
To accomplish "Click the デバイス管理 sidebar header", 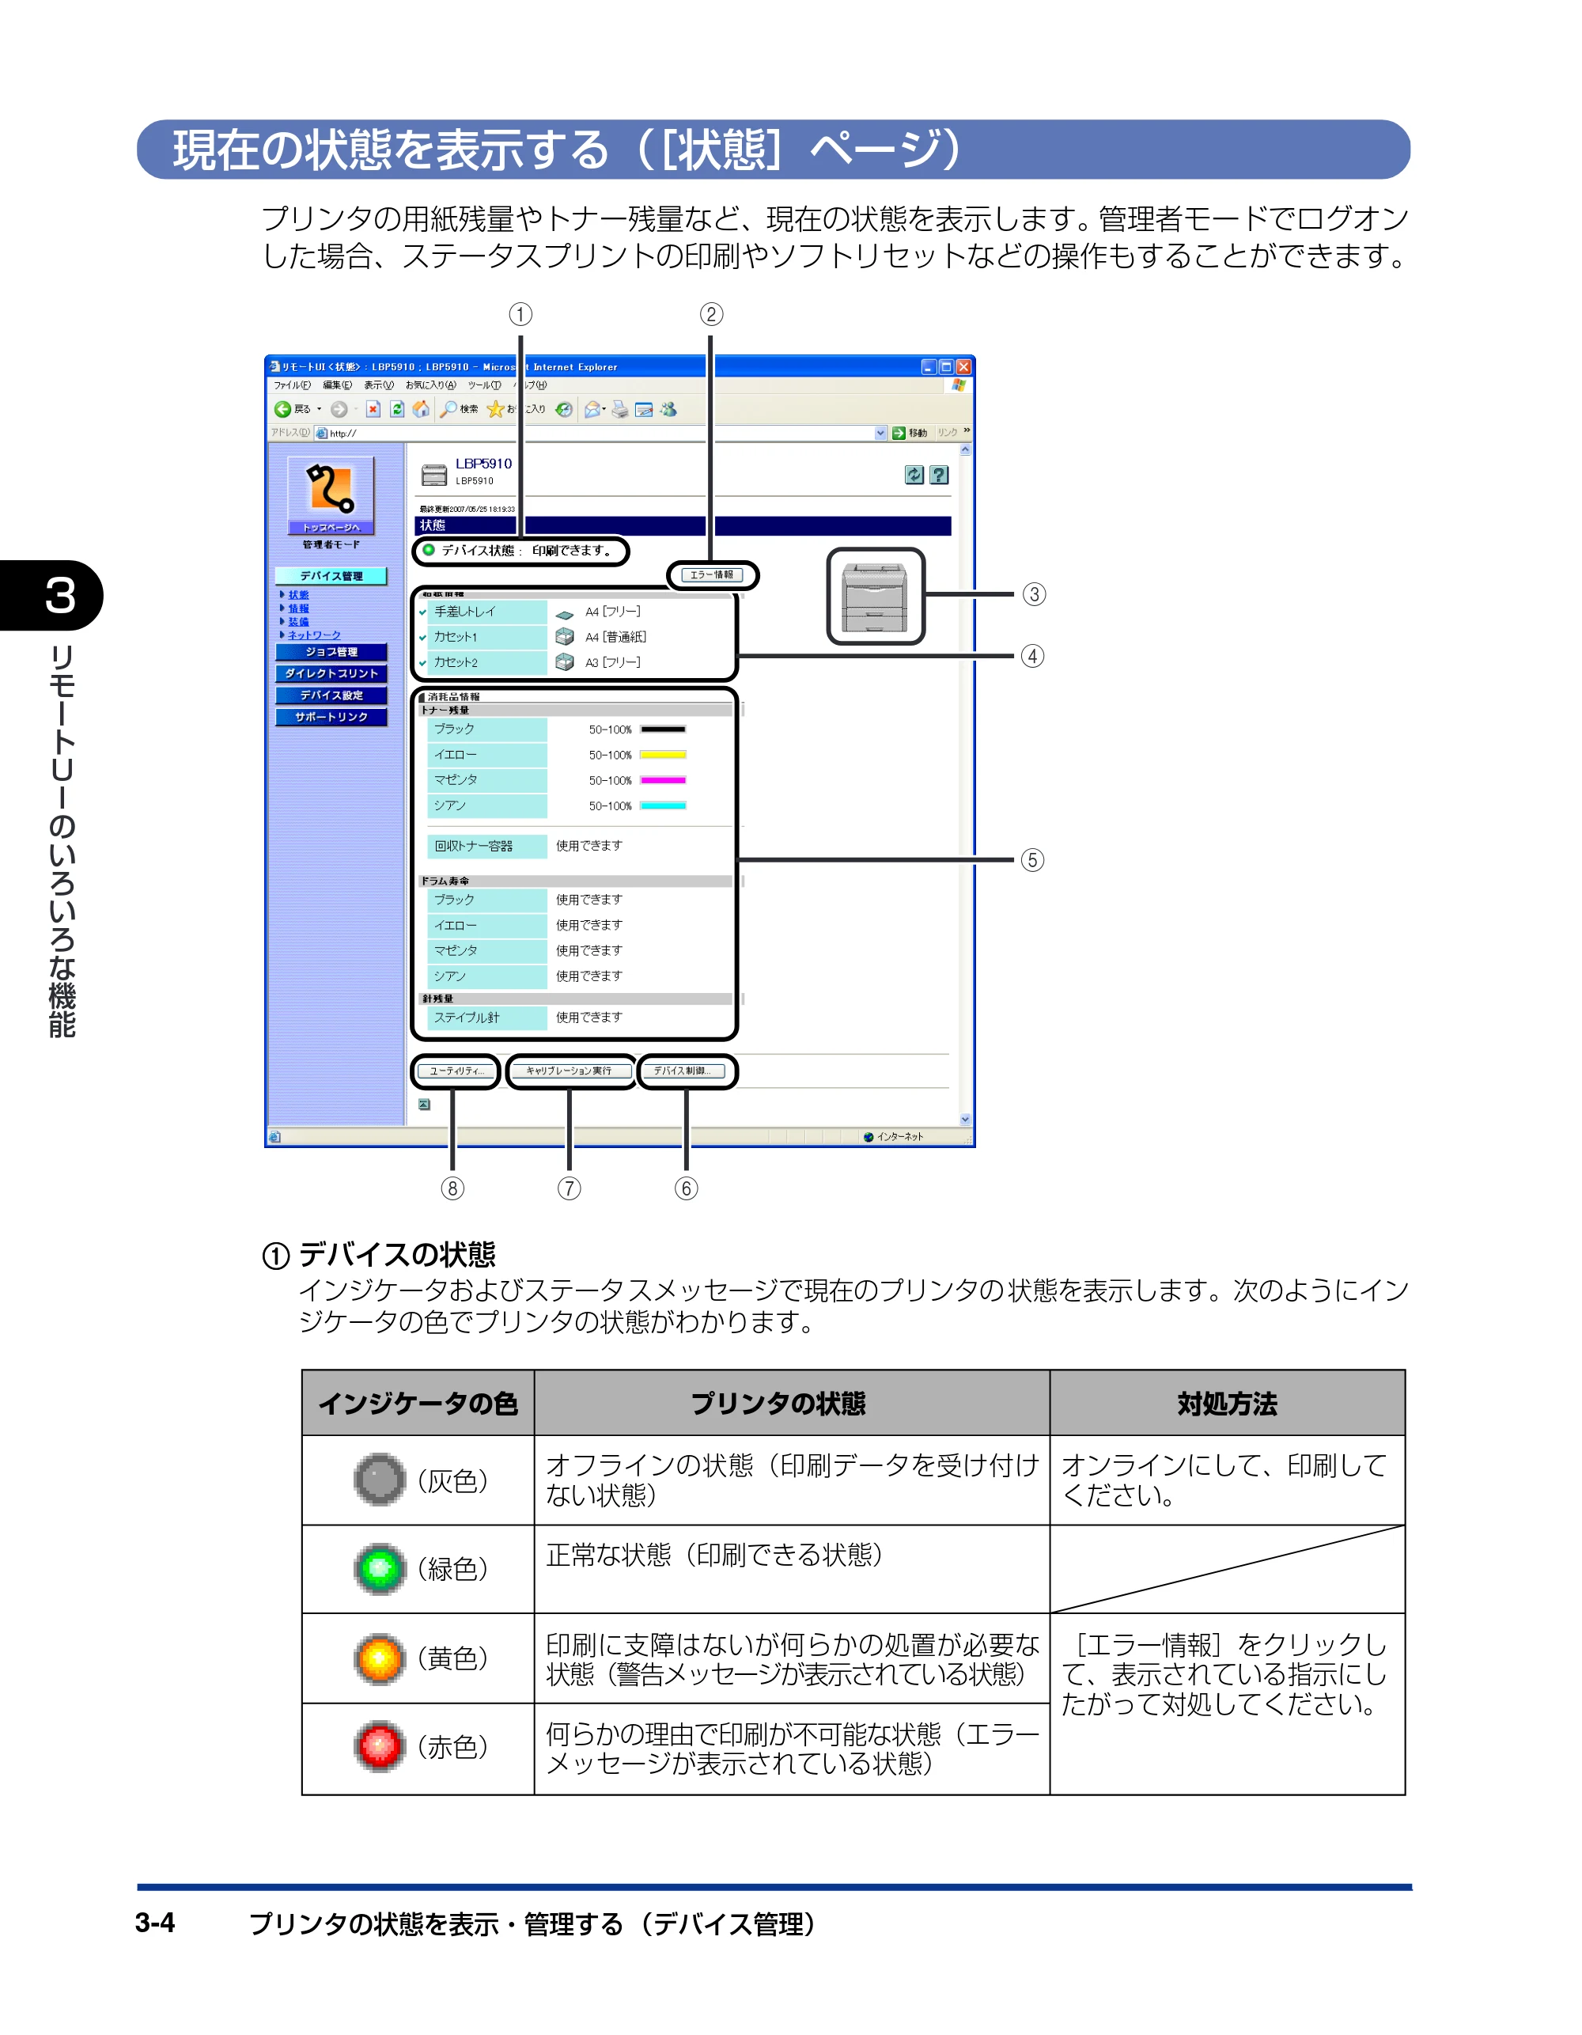I will 331,576.
